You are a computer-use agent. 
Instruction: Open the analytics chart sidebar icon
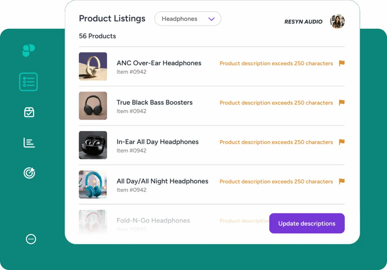coord(29,143)
